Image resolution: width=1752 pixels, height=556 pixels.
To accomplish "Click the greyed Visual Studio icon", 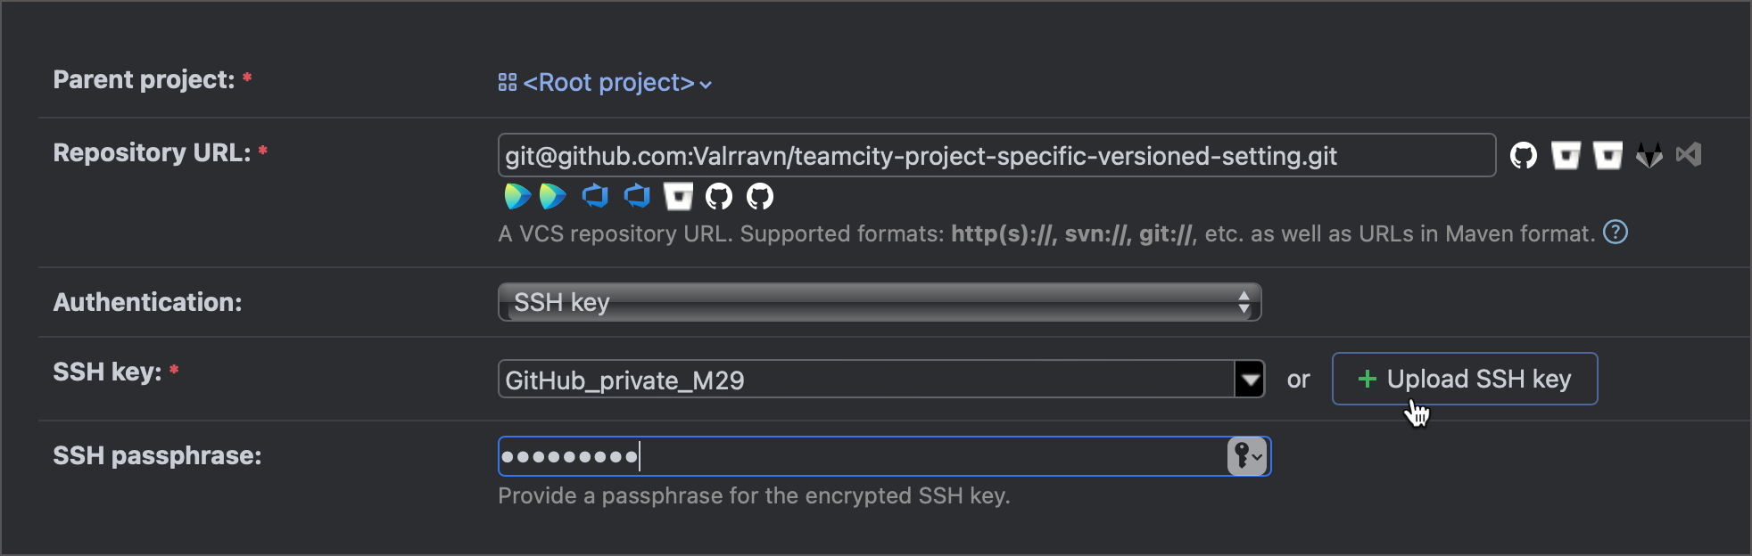I will pos(1689,154).
